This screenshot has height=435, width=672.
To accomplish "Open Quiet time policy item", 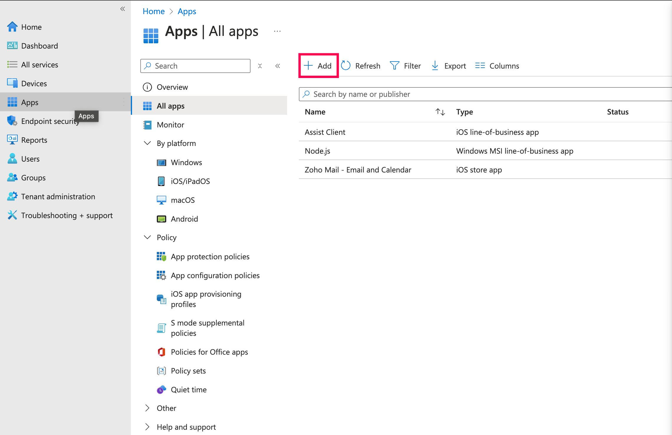I will click(189, 390).
